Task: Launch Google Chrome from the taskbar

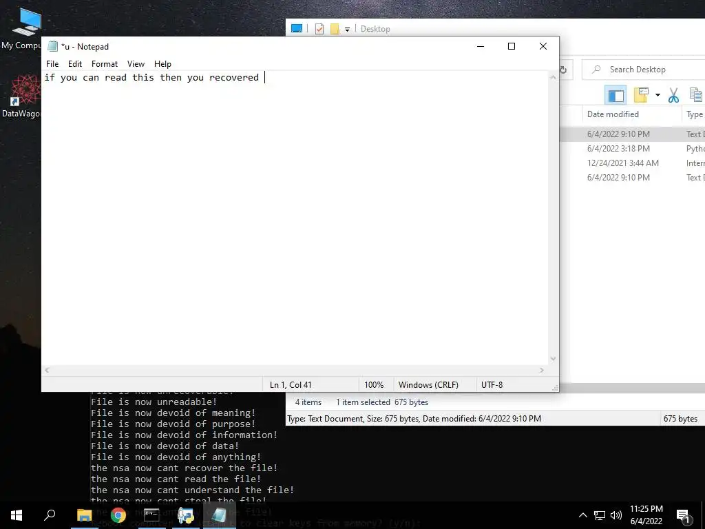Action: pyautogui.click(x=118, y=515)
